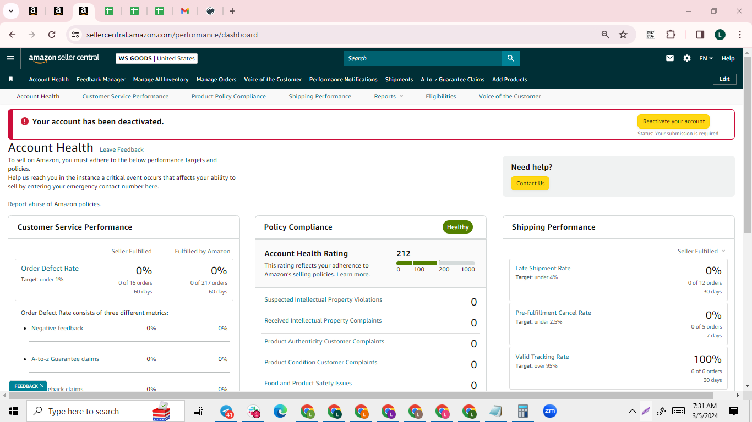Click the QR code extension icon

[651, 35]
